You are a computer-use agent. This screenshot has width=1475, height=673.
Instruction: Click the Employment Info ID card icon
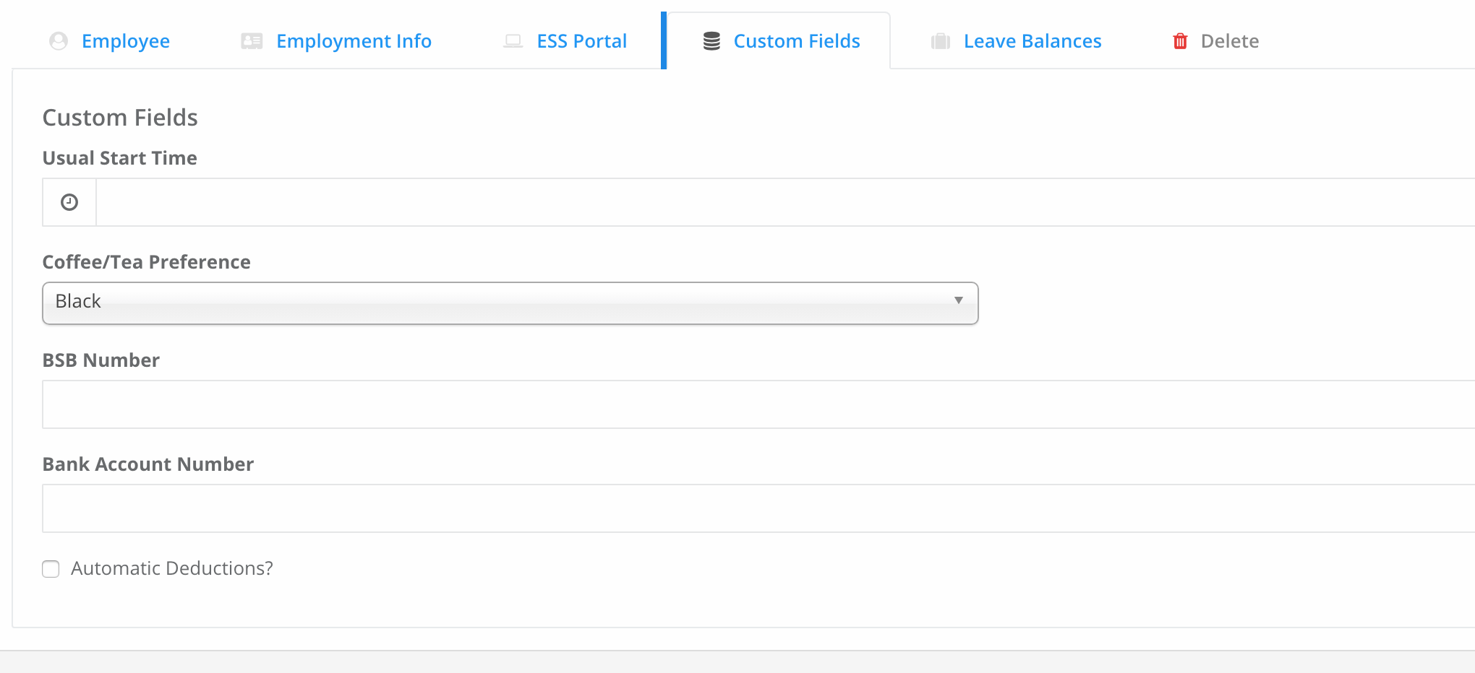252,41
